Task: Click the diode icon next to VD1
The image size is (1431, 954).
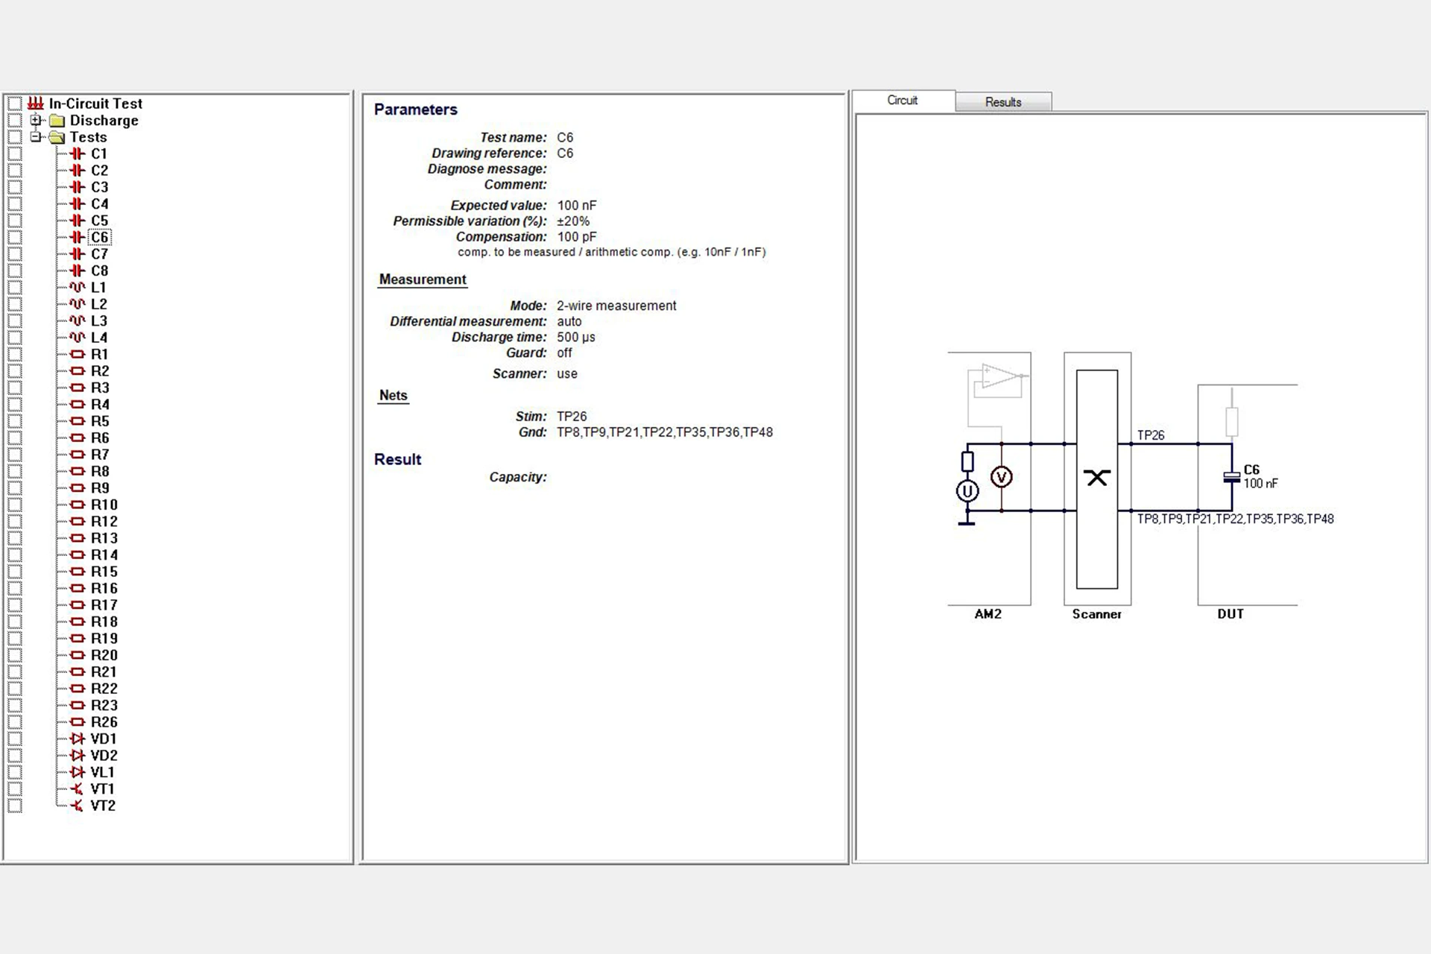Action: [78, 739]
